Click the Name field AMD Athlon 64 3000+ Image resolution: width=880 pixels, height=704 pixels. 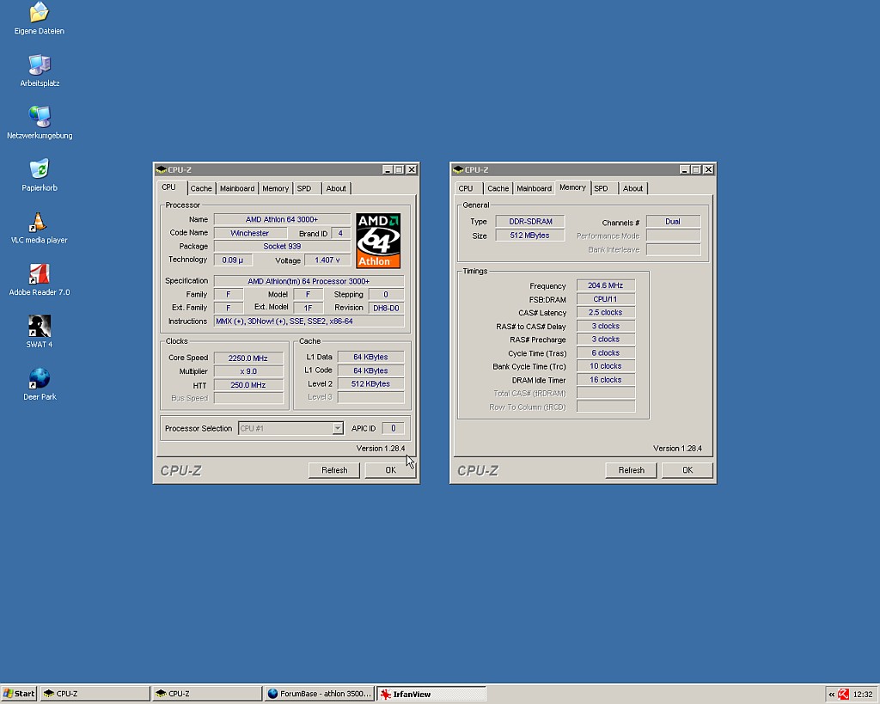pyautogui.click(x=282, y=219)
